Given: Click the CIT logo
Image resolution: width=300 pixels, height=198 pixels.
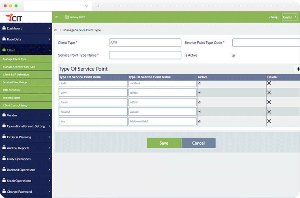Looking at the screenshot, I should tap(14, 17).
